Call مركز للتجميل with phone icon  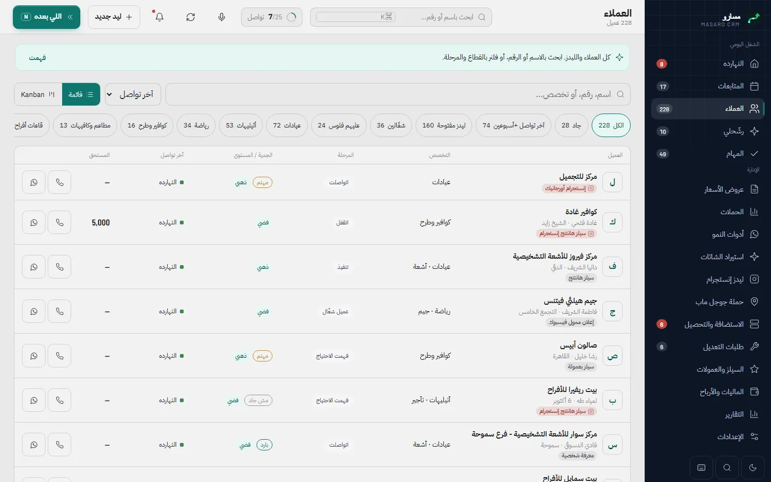59,183
